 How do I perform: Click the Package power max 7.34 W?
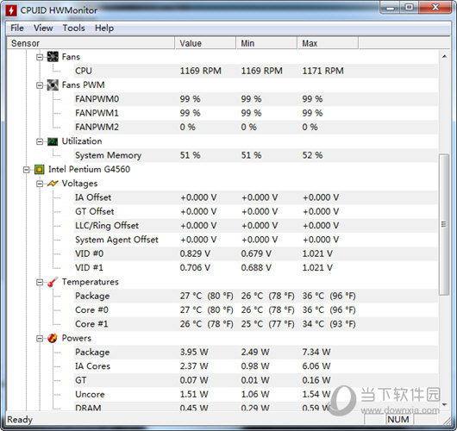point(316,353)
